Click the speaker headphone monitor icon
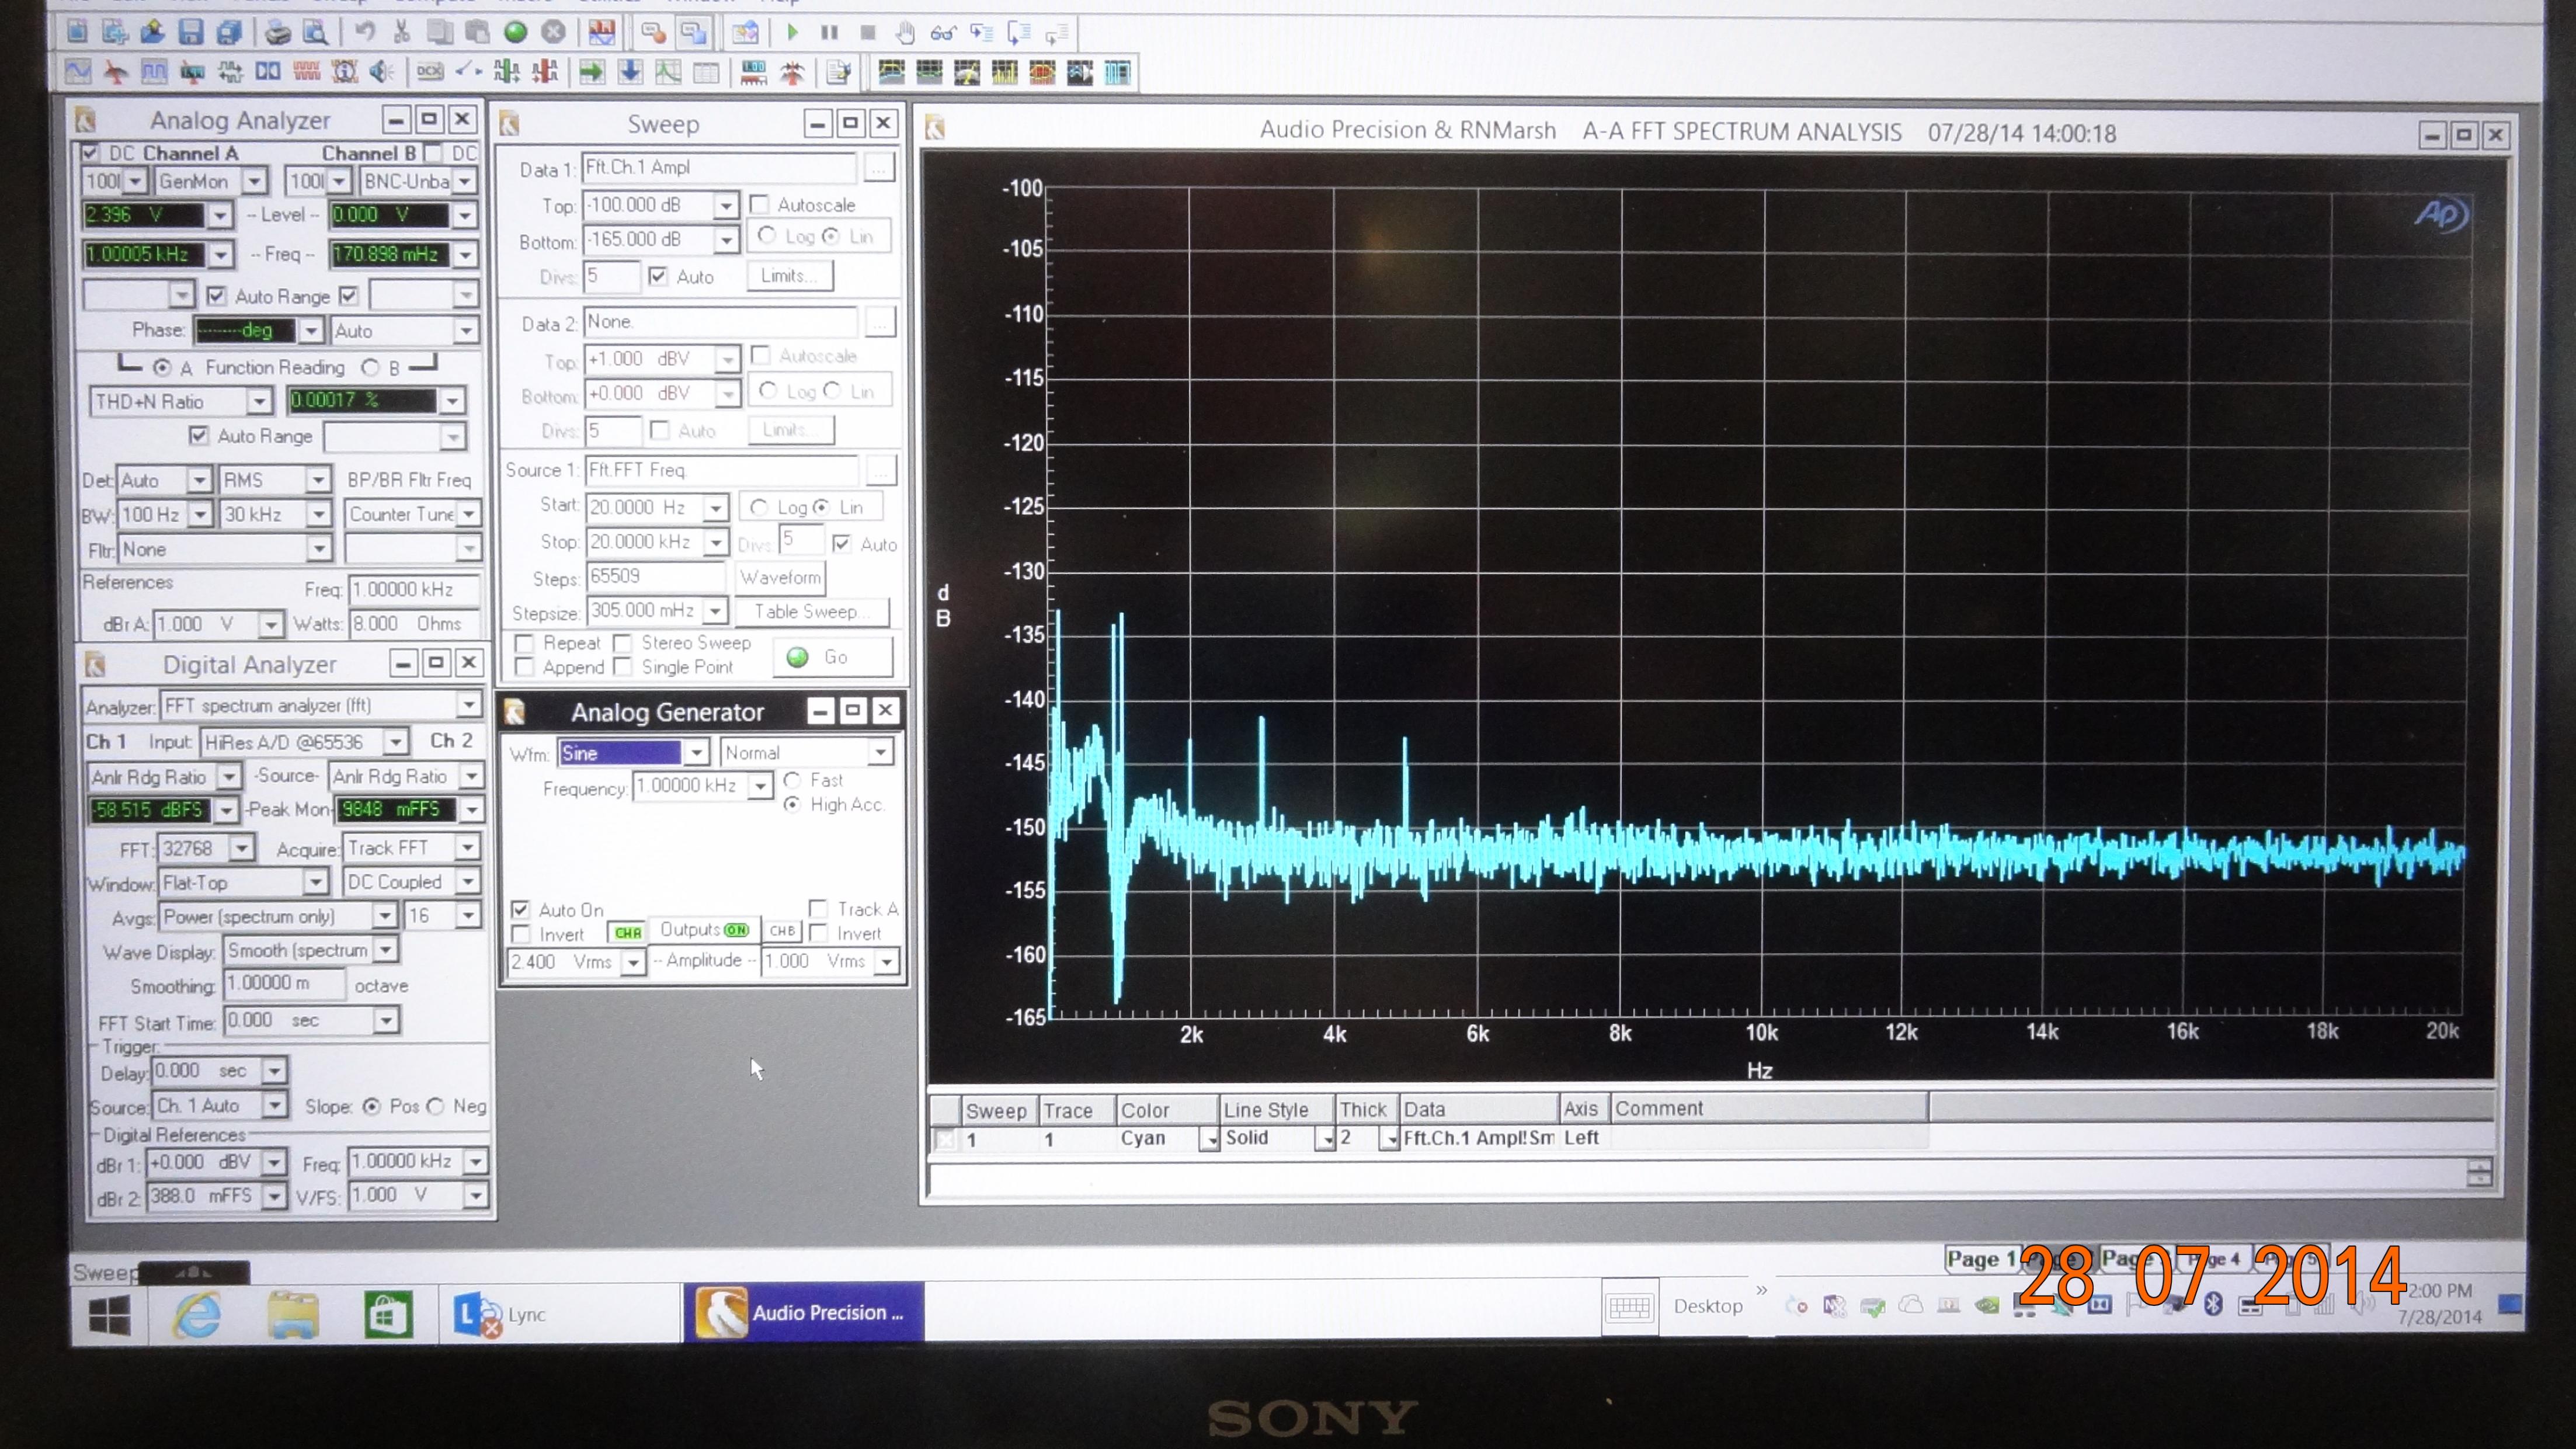This screenshot has height=1449, width=2576. 381,71
